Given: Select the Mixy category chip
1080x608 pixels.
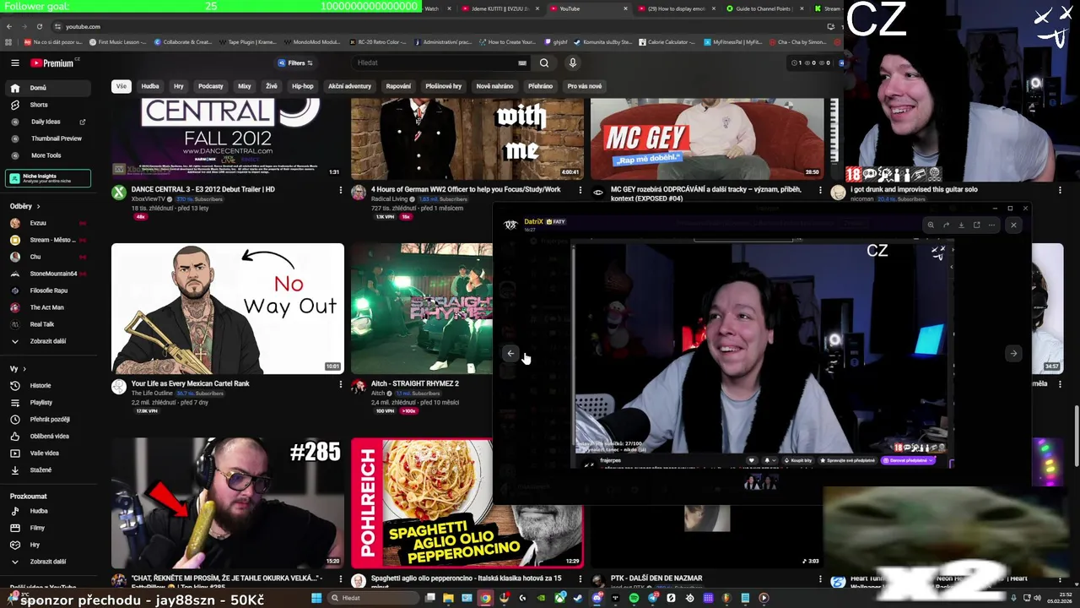Looking at the screenshot, I should pyautogui.click(x=245, y=86).
